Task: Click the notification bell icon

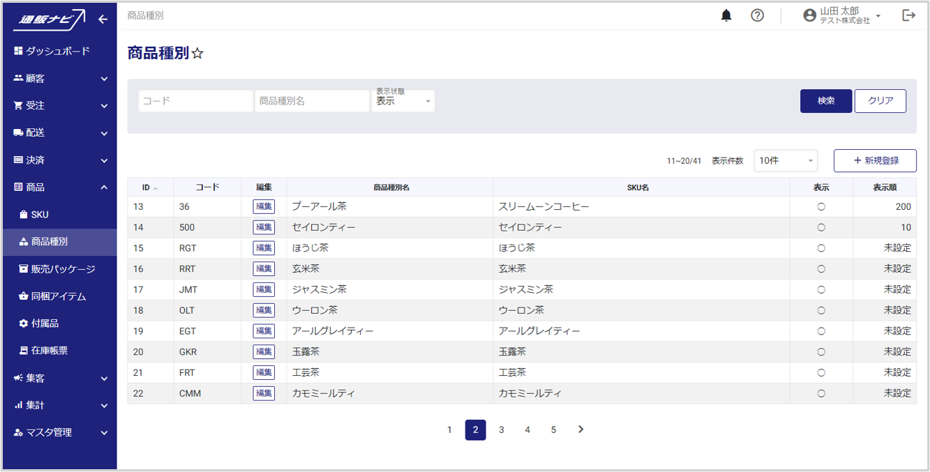Action: (726, 15)
